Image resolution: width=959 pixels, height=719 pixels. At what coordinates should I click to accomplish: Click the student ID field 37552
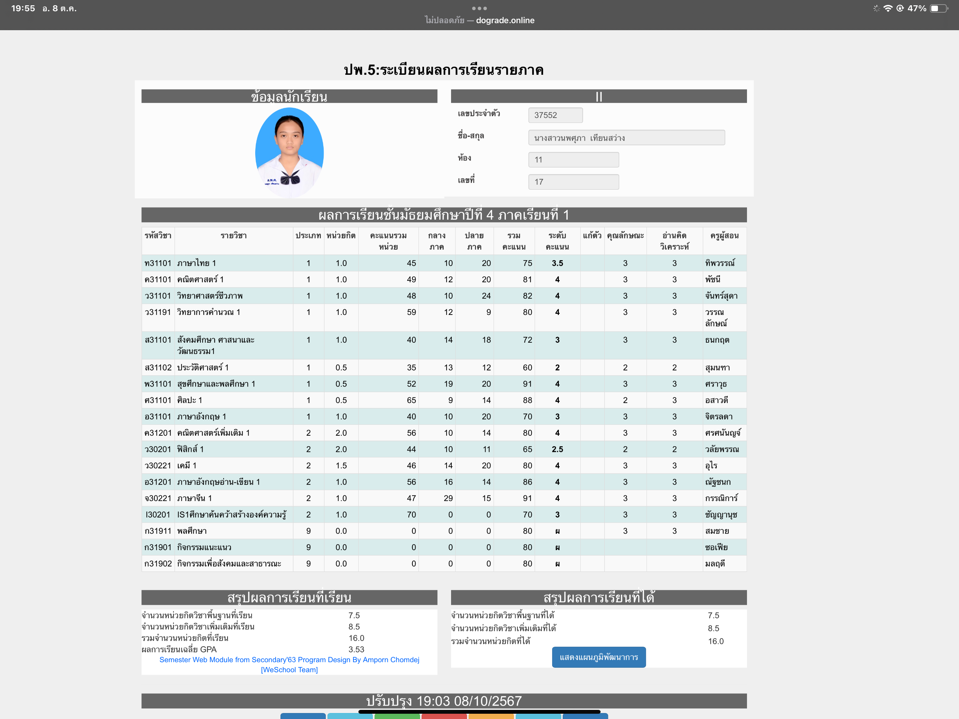[555, 115]
